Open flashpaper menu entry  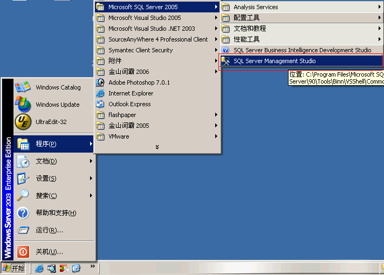tap(157, 115)
